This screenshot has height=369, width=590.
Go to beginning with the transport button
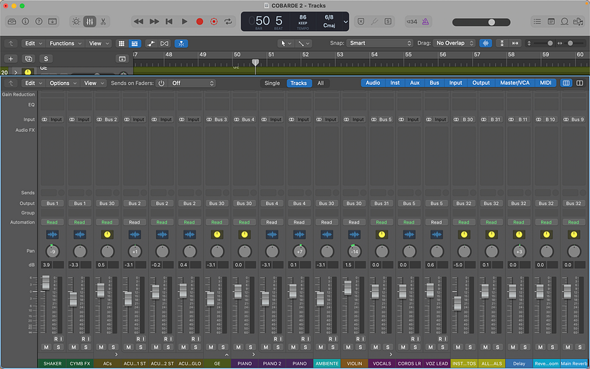pos(169,22)
